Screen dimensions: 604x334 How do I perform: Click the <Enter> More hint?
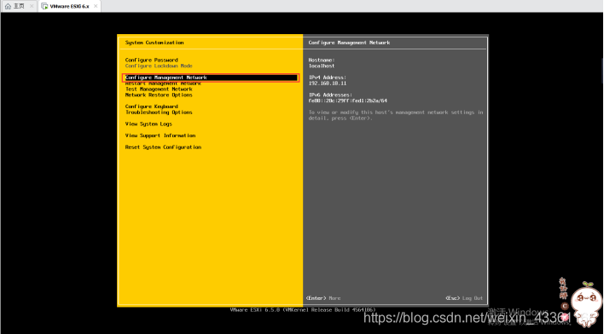pos(323,298)
